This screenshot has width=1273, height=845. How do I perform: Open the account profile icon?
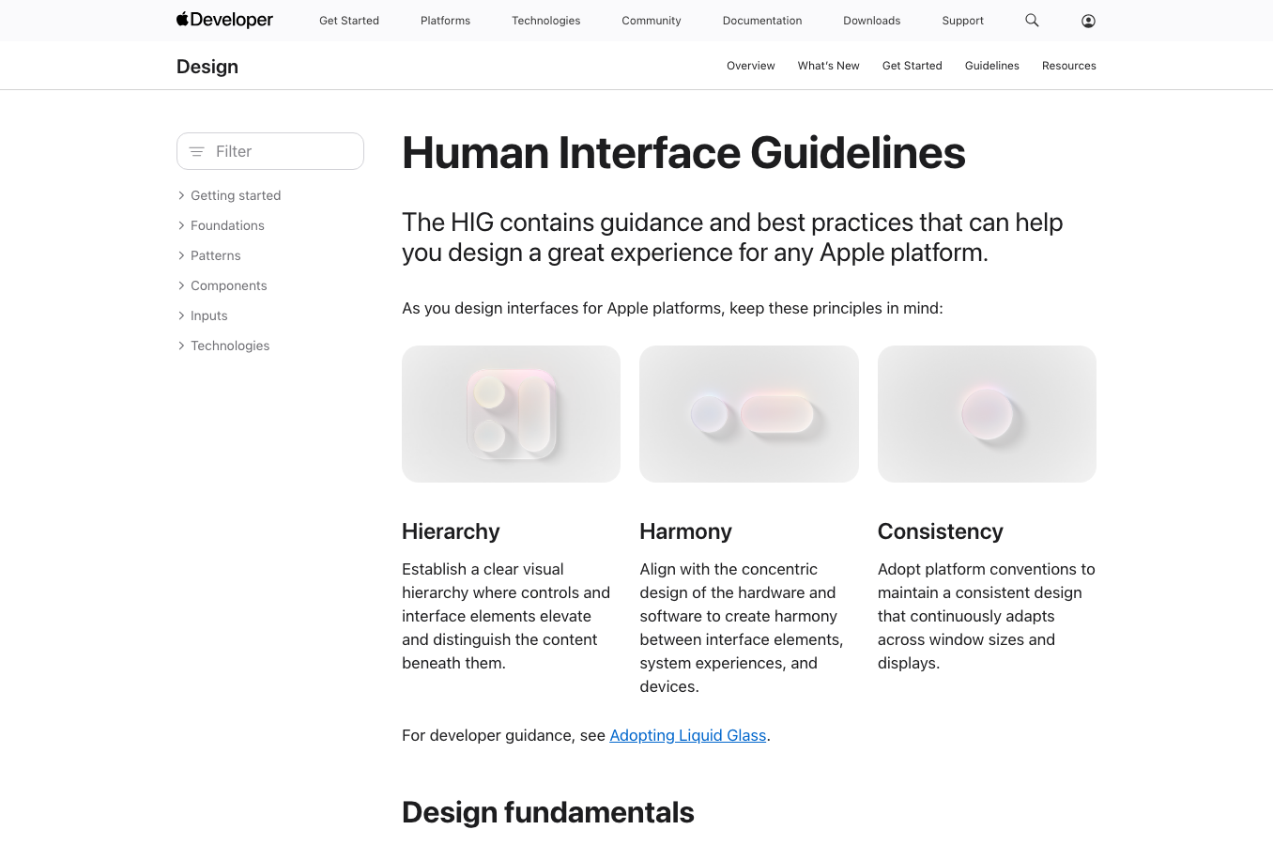[1087, 20]
